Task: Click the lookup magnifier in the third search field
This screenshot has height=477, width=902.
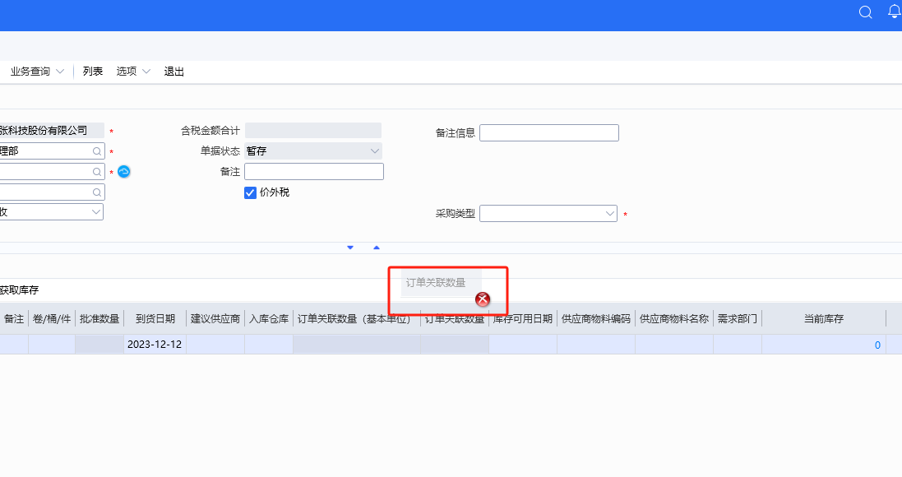Action: point(96,171)
